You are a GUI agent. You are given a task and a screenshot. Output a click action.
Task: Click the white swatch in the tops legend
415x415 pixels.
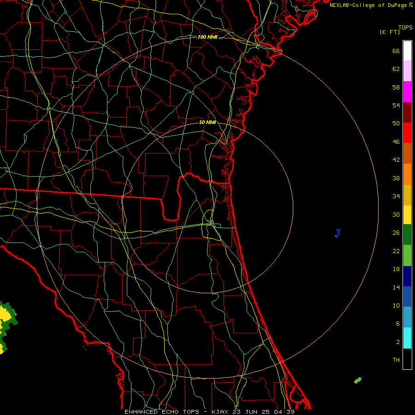pos(407,51)
